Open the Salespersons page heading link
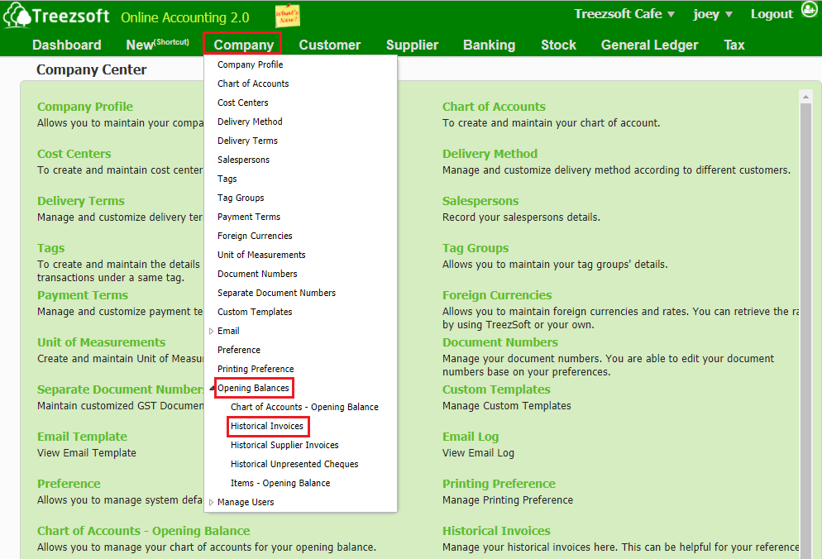The height and width of the screenshot is (559, 822). click(x=480, y=201)
